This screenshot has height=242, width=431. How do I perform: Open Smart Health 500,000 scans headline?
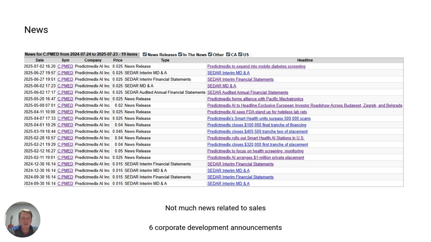tap(259, 118)
